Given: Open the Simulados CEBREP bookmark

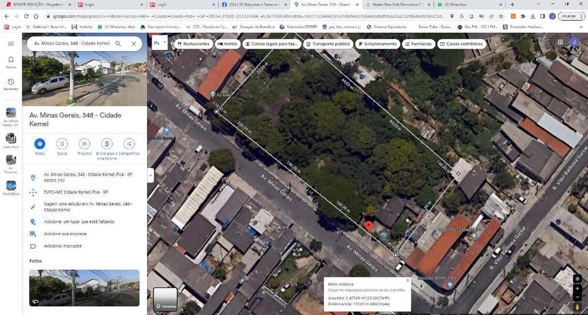Looking at the screenshot, I should pyautogui.click(x=300, y=27).
